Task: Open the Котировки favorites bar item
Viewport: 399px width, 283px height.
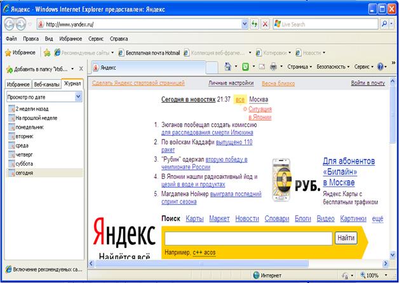Action: [273, 53]
